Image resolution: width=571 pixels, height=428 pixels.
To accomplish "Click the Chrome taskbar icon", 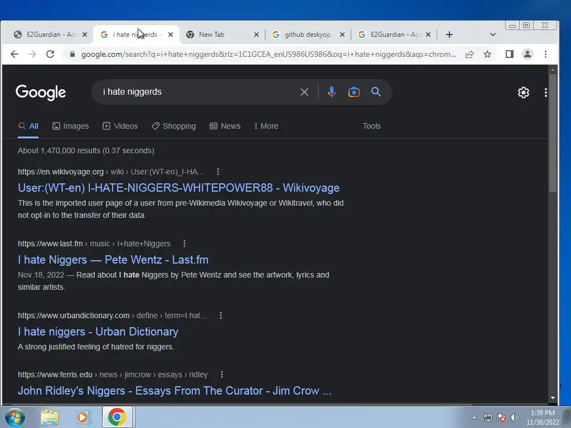I will (x=117, y=417).
